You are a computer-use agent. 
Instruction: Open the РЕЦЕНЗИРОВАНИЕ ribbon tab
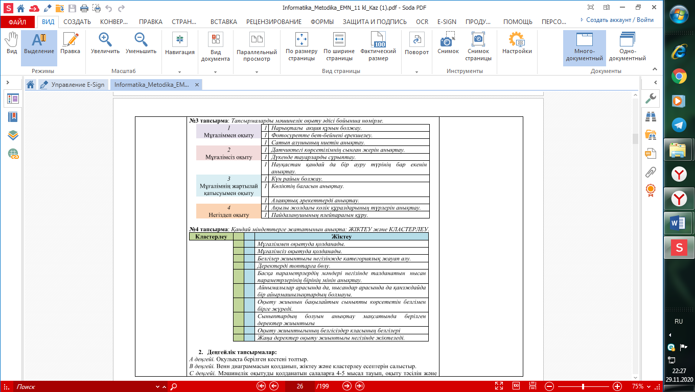(x=274, y=22)
